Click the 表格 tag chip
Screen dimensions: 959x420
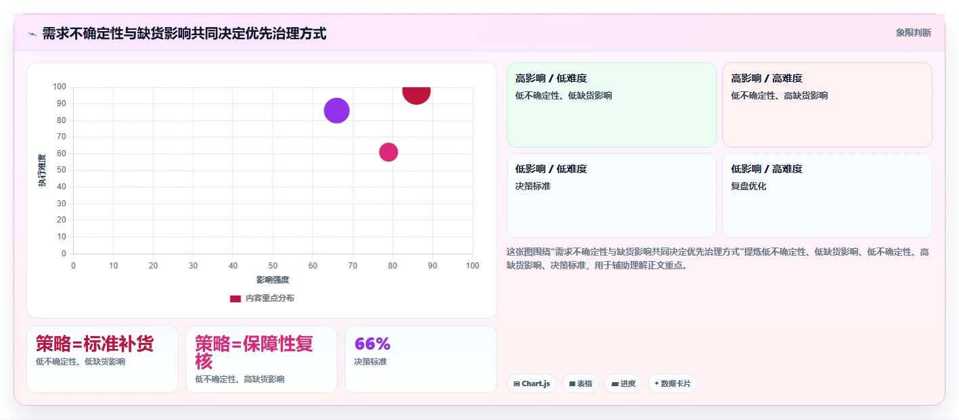[581, 383]
